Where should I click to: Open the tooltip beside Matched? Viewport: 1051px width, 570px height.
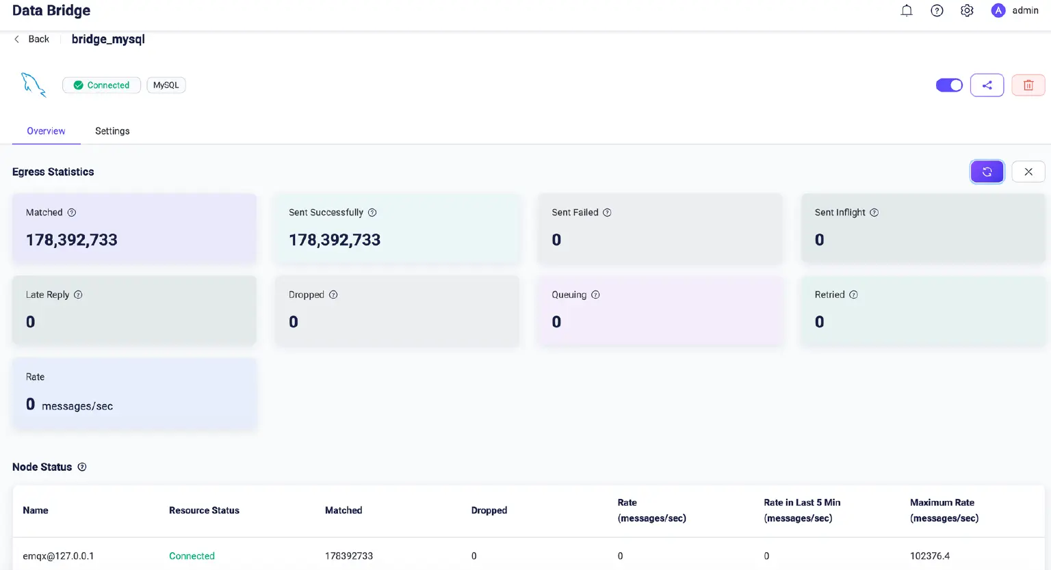(x=72, y=213)
